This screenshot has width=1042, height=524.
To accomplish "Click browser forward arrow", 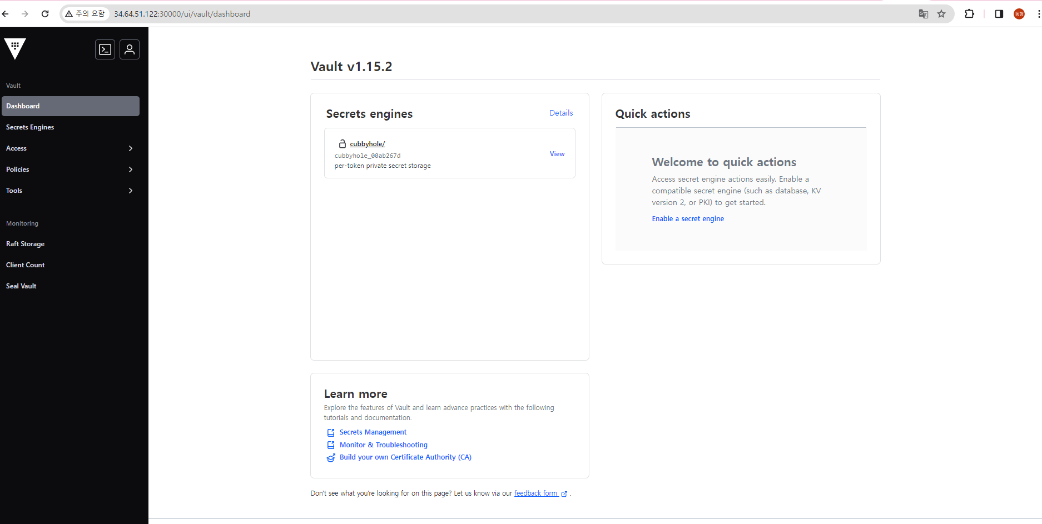I will pos(25,14).
